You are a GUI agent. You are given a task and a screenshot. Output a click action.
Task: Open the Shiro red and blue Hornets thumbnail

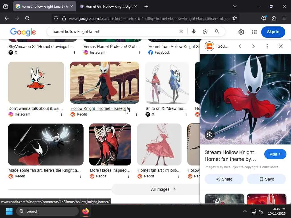[167, 83]
